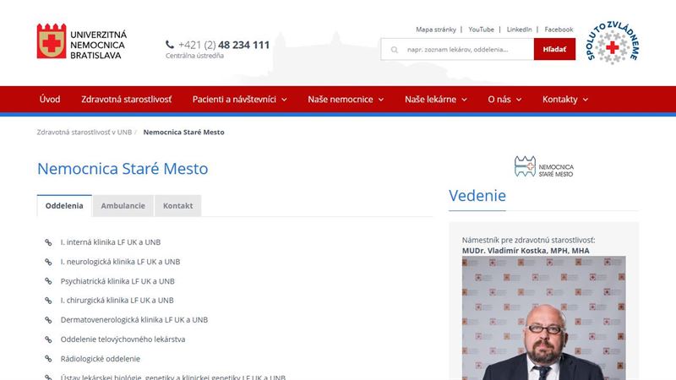Open Zdravotná starostlivosť menu item
Viewport: 676px width, 380px height.
pos(126,99)
